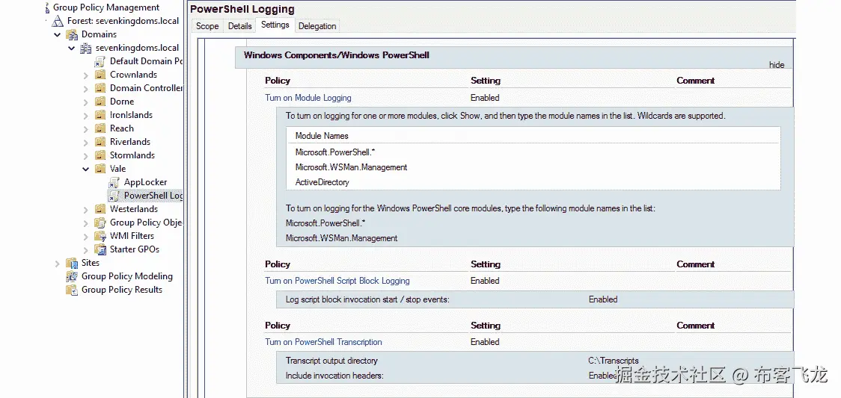Click the Westerlands OU folder icon
841x398 pixels.
tap(100, 208)
